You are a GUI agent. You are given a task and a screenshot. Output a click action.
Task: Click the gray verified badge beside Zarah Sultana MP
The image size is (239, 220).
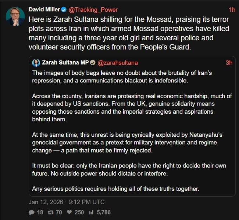tap(93, 63)
